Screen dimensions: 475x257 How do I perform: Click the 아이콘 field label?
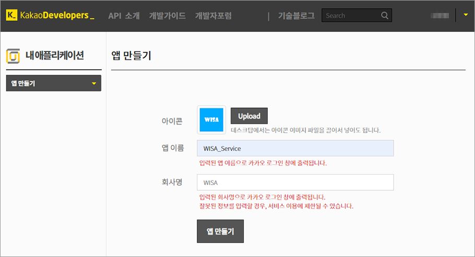click(x=172, y=121)
